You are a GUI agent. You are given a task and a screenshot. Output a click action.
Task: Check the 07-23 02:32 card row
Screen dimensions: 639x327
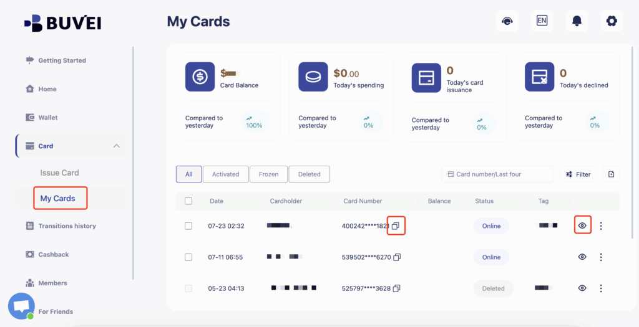point(188,226)
